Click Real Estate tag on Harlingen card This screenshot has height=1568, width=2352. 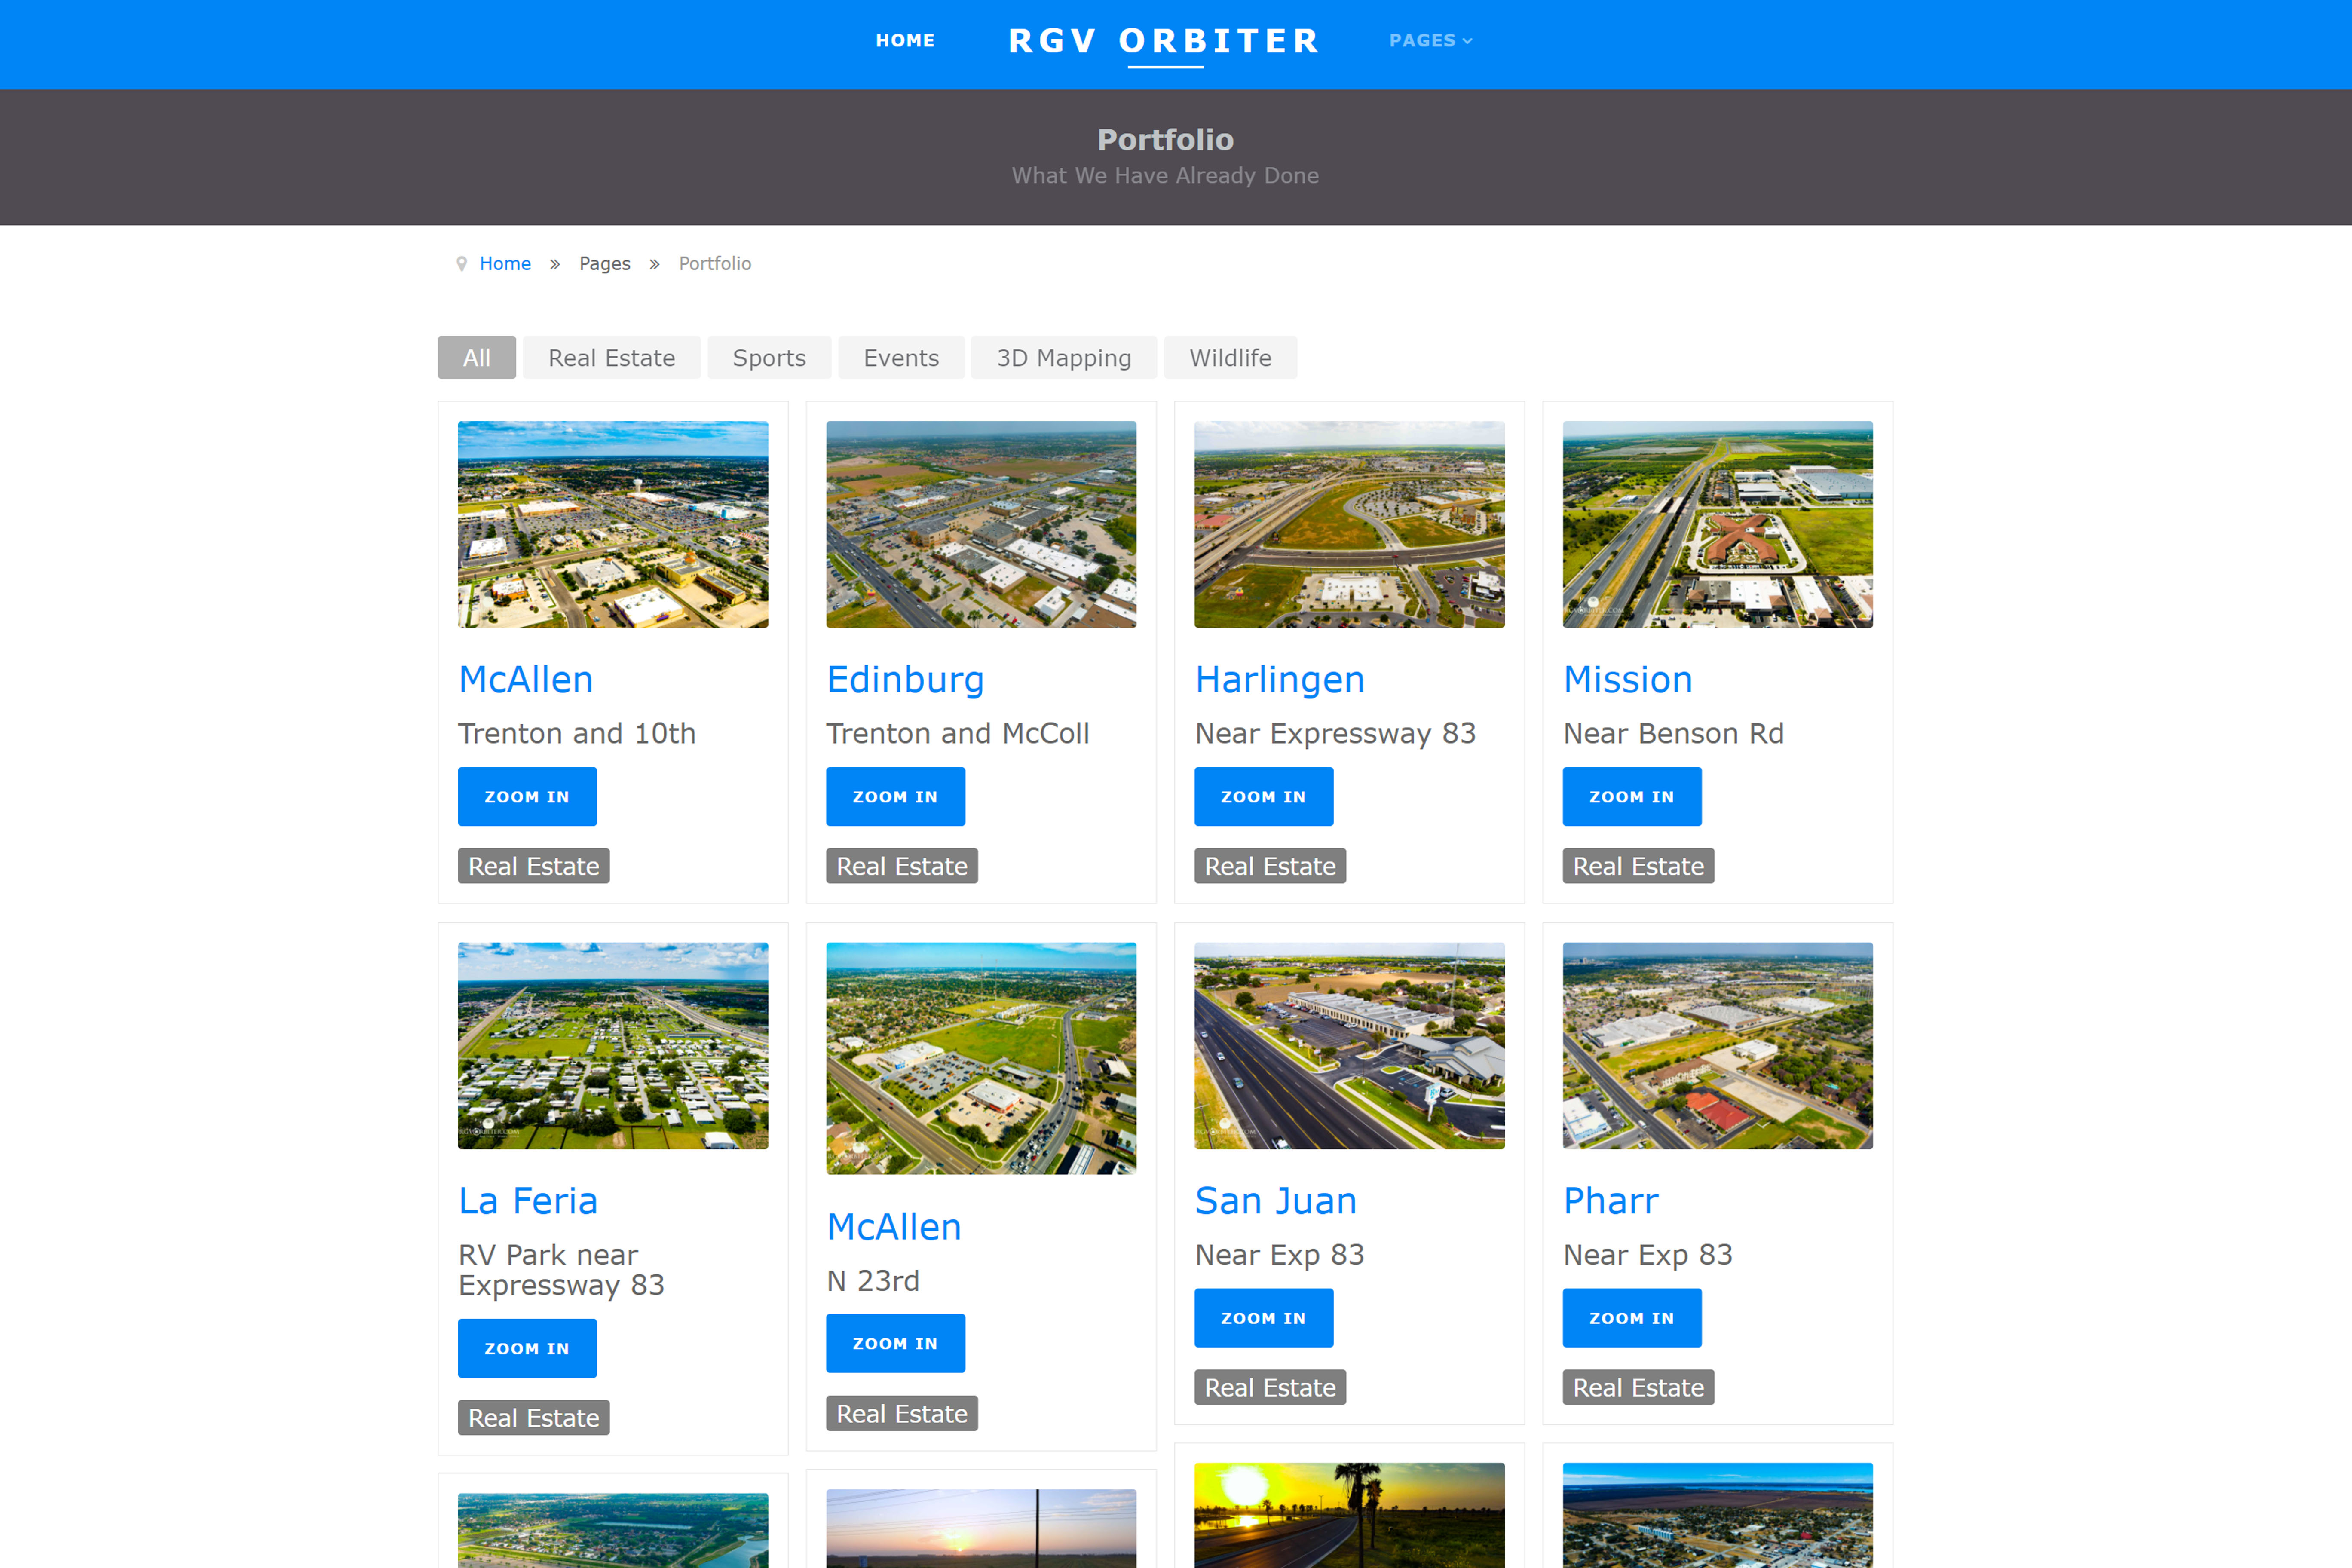pyautogui.click(x=1270, y=866)
